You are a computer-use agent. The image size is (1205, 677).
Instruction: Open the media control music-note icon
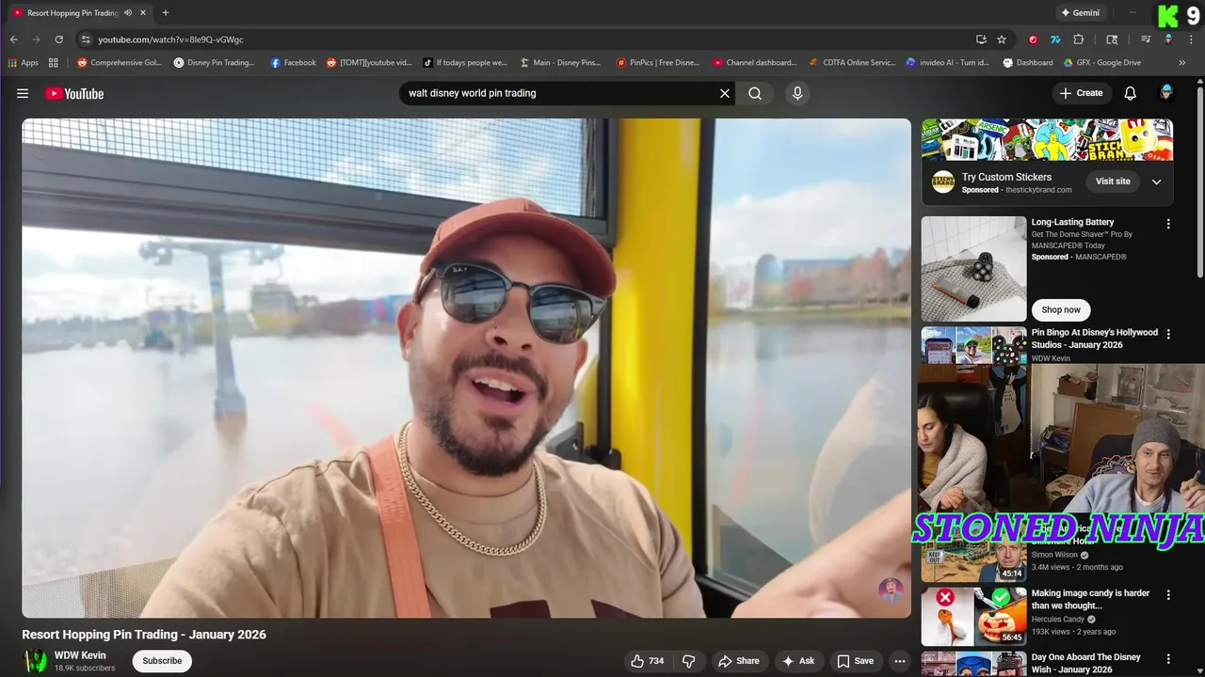(x=1146, y=39)
